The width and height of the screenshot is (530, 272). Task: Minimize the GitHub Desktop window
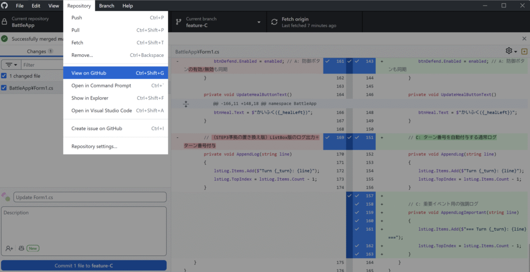(485, 5)
